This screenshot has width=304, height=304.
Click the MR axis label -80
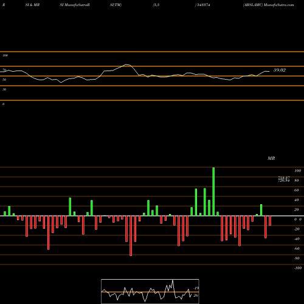[297, 258]
